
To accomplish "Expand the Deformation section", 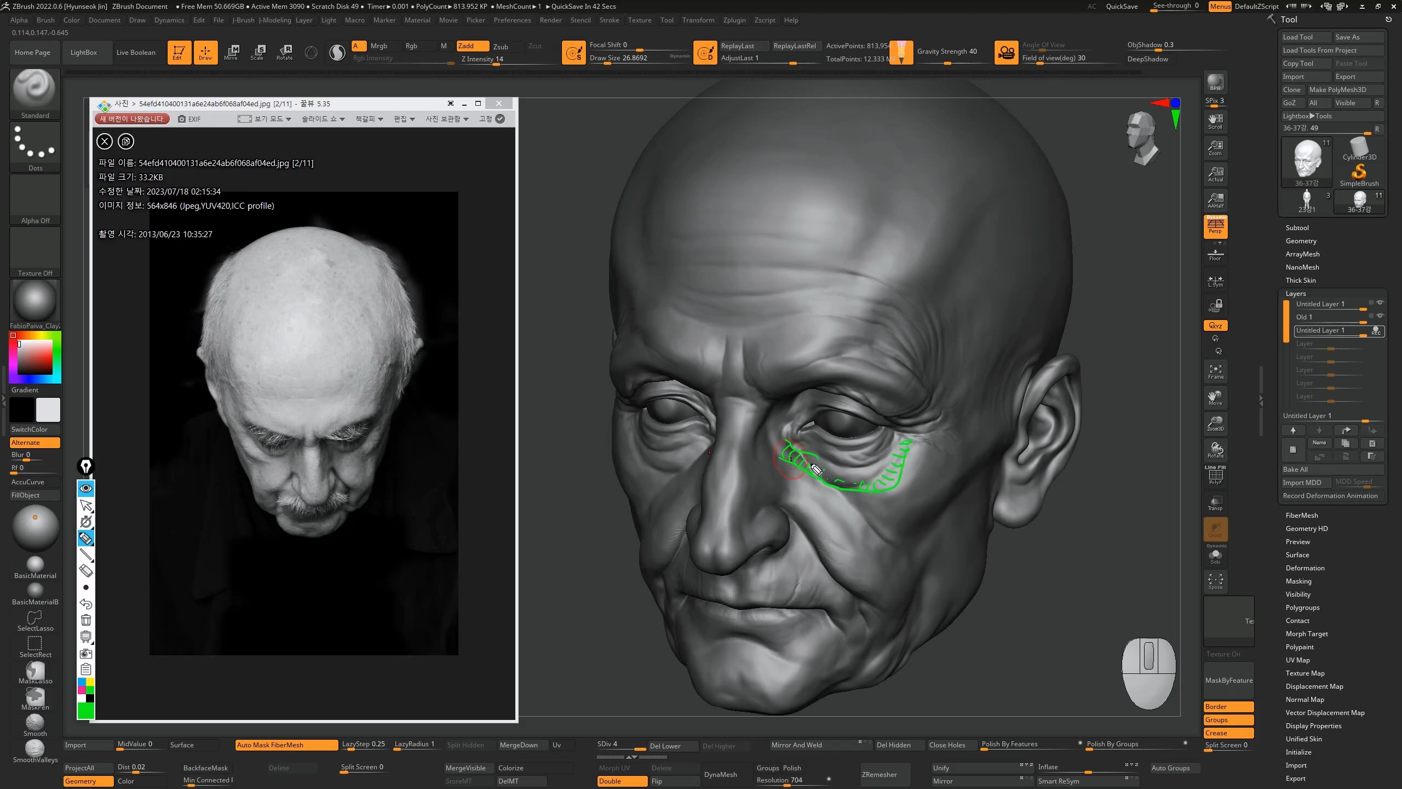I will click(1305, 568).
